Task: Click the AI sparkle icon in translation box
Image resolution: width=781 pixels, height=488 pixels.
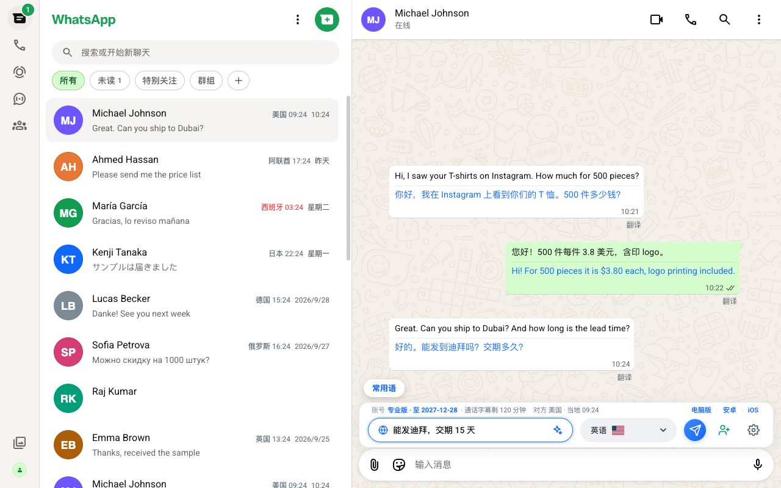Action: pos(558,430)
